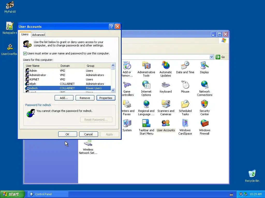This screenshot has width=265, height=198.
Task: Open Printers and Faxes icon
Action: point(128,108)
